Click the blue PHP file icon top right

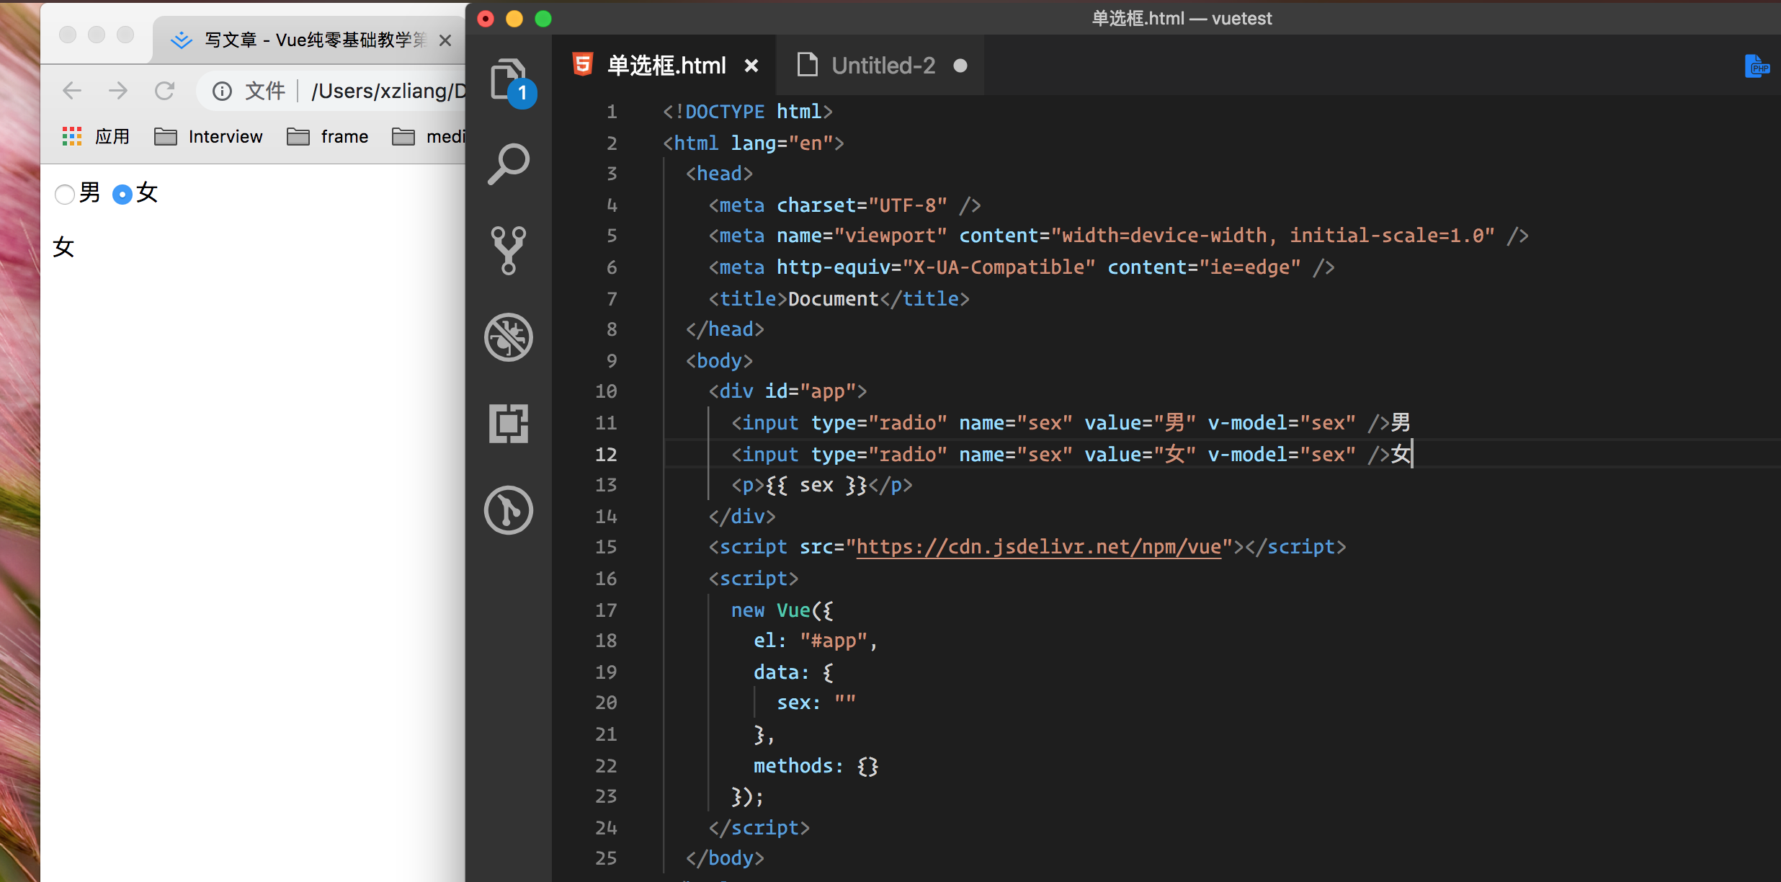[1757, 67]
